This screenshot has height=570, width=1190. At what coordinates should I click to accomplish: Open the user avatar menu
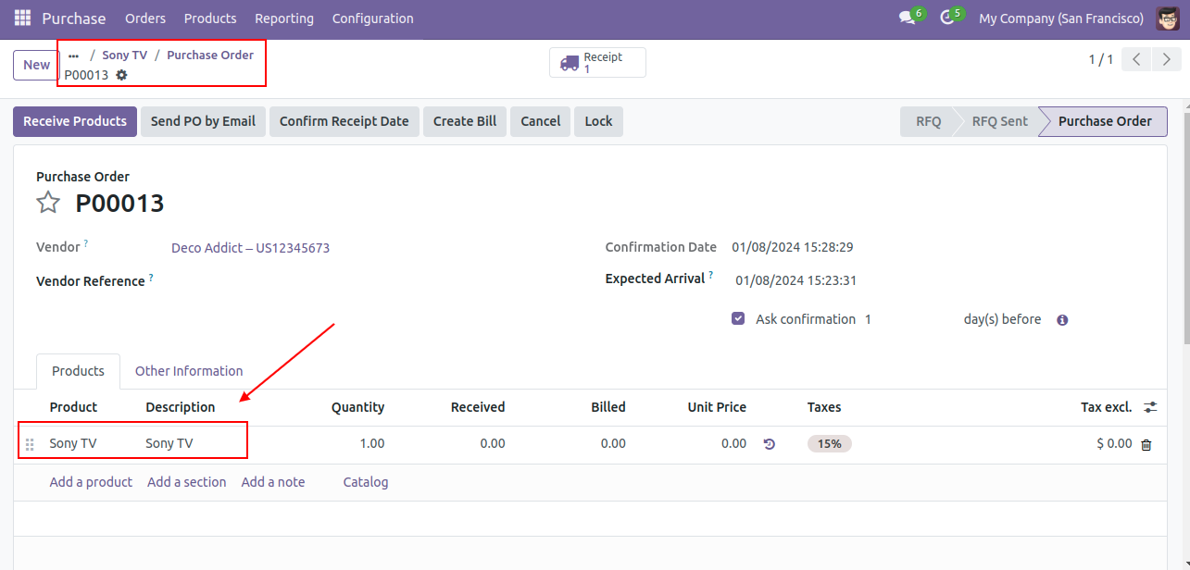1167,19
